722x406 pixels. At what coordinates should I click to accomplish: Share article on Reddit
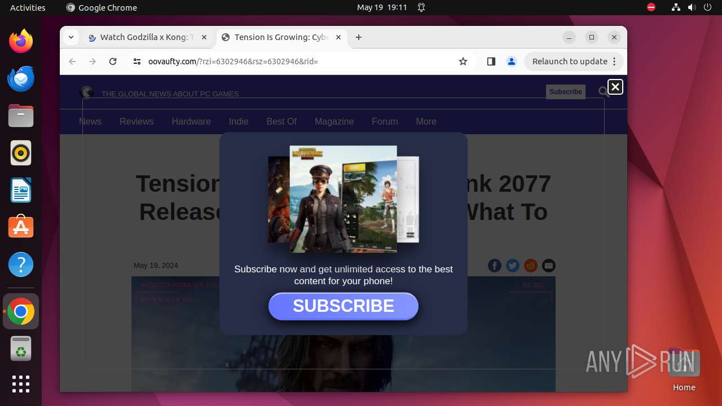531,266
